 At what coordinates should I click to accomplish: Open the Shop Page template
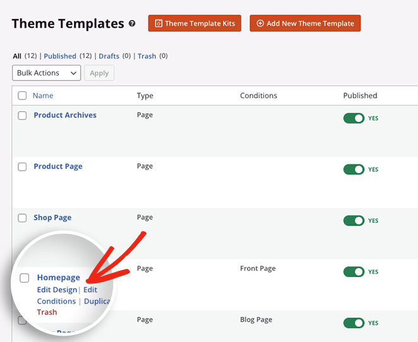pos(52,217)
